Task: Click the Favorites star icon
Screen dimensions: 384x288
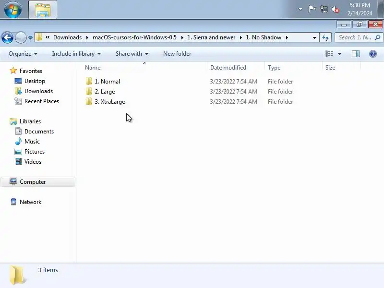Action: (x=13, y=71)
